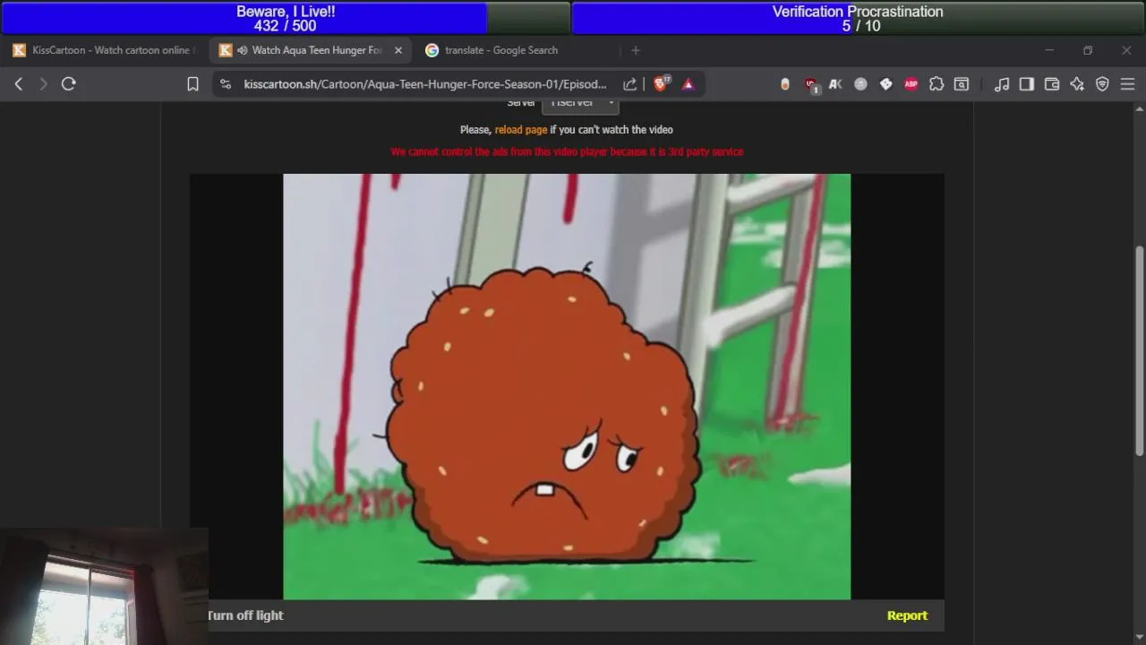The width and height of the screenshot is (1146, 645).
Task: Open the Extensions puzzle-piece menu
Action: tap(936, 83)
